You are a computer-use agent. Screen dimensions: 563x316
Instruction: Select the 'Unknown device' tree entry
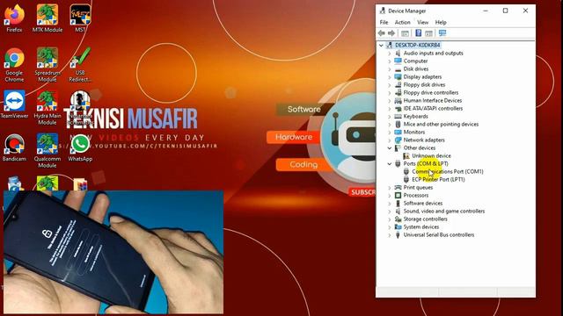(431, 156)
